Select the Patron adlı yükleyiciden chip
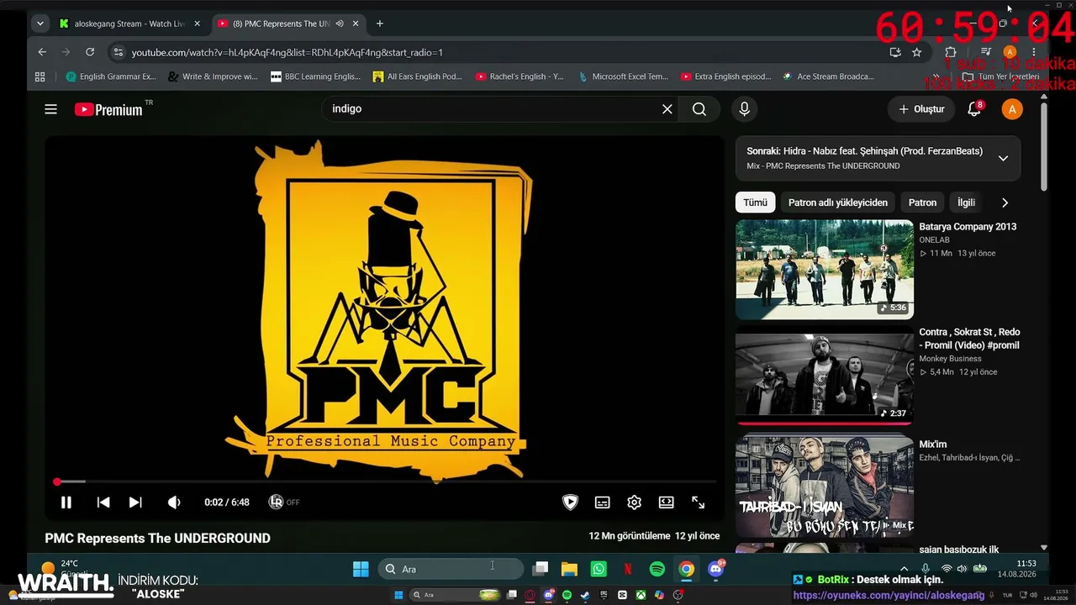Screen dimensions: 1076x605 pos(838,203)
